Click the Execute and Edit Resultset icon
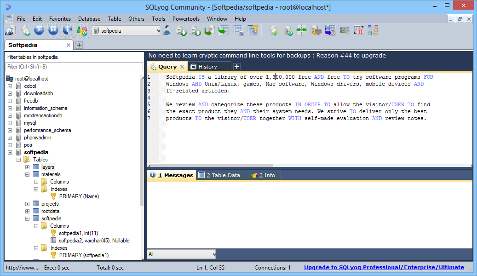477x276 pixels. pos(68,30)
